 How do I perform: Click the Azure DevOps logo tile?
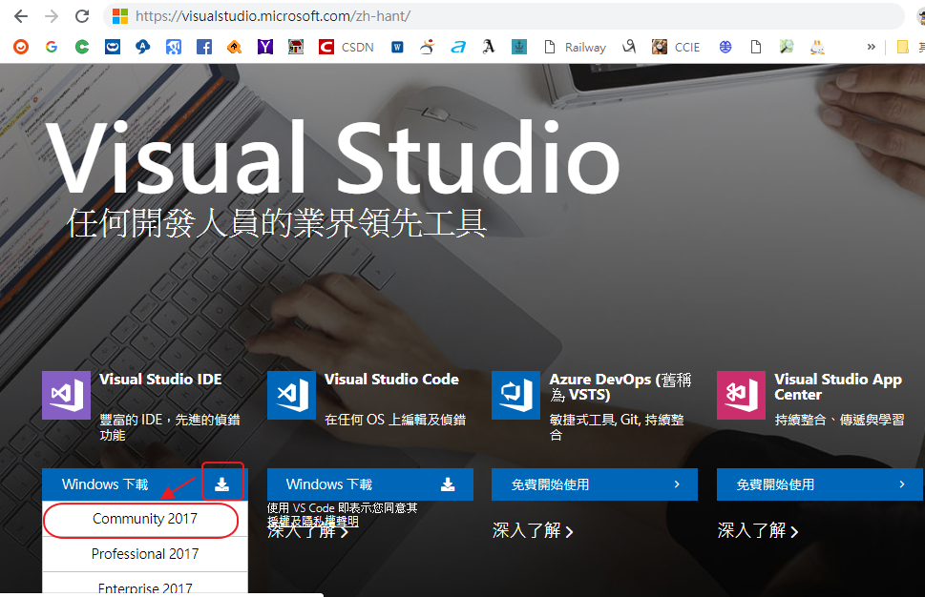(x=515, y=395)
